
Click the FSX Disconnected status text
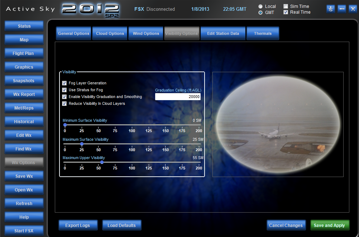[x=154, y=9]
